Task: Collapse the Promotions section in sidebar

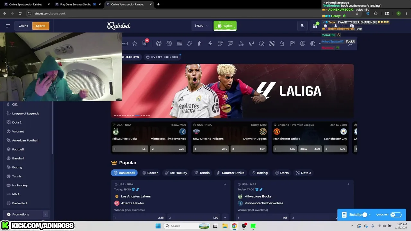Action: (x=46, y=214)
